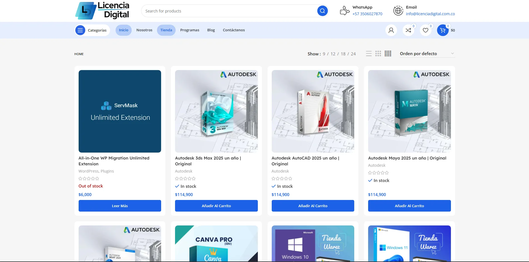The image size is (529, 262).
Task: Open the ServMask Unlimited Extension product image
Action: click(120, 111)
